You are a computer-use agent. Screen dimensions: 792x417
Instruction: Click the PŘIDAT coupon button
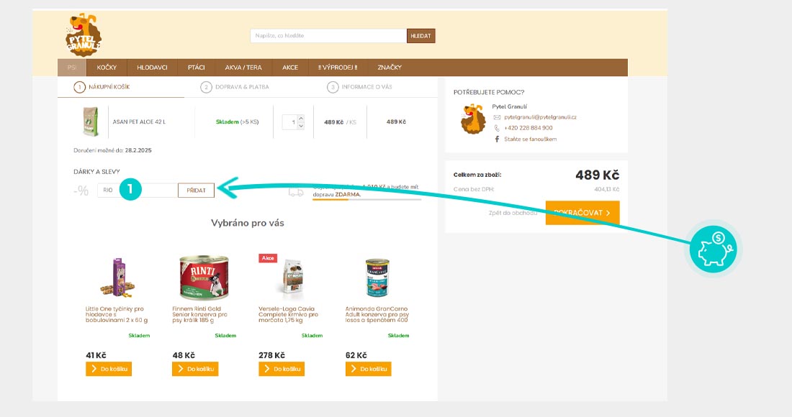(196, 190)
